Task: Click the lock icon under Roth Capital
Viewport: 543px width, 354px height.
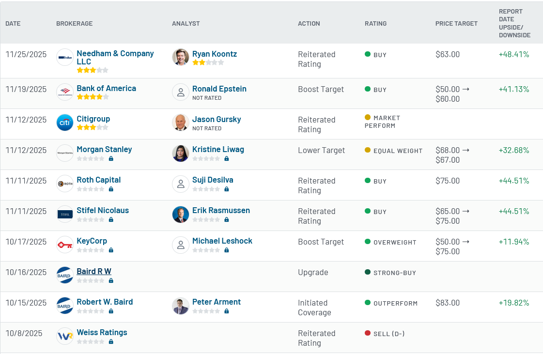Action: click(111, 189)
